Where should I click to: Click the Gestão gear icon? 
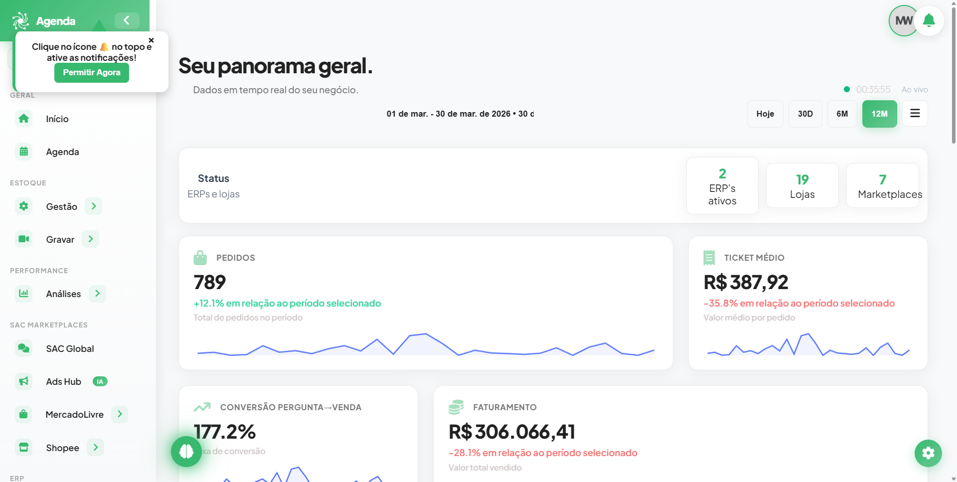[x=23, y=206]
